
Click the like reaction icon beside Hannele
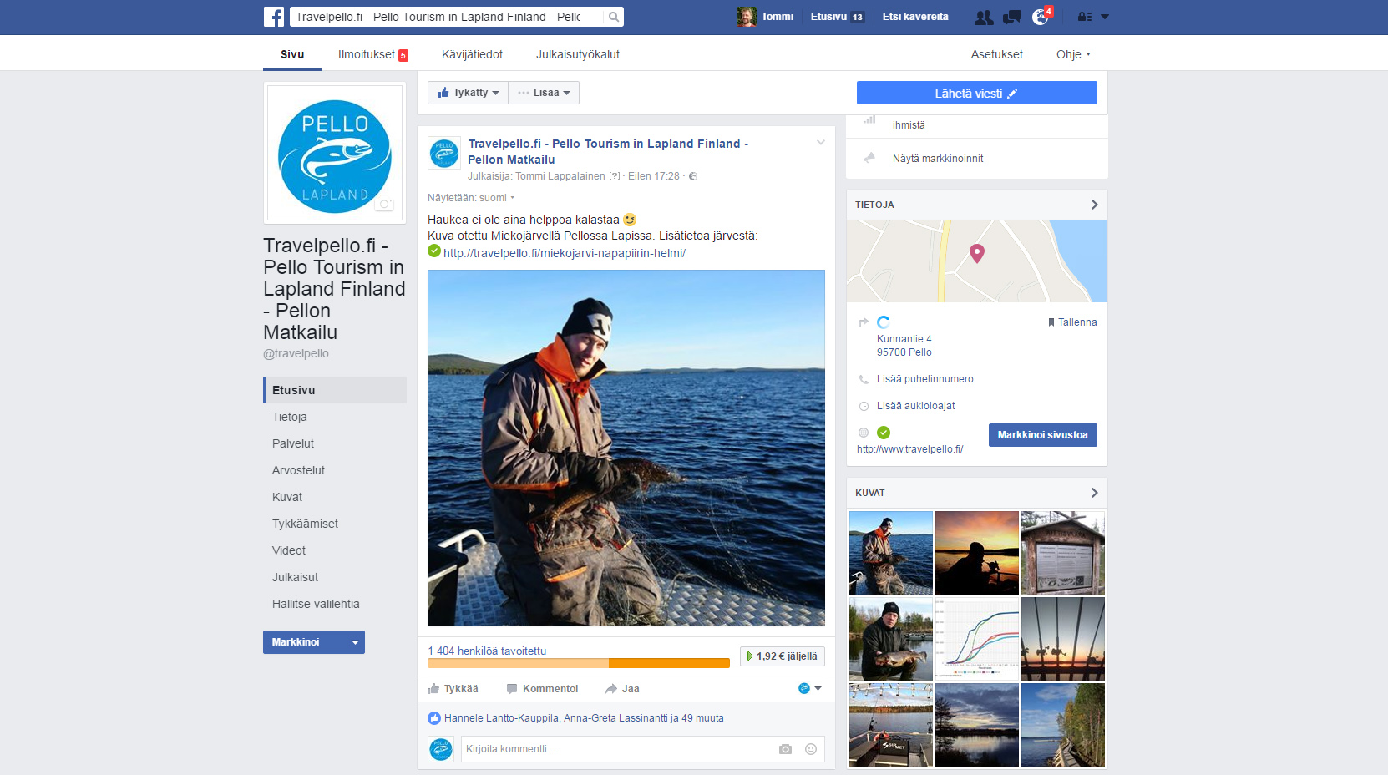tap(434, 718)
